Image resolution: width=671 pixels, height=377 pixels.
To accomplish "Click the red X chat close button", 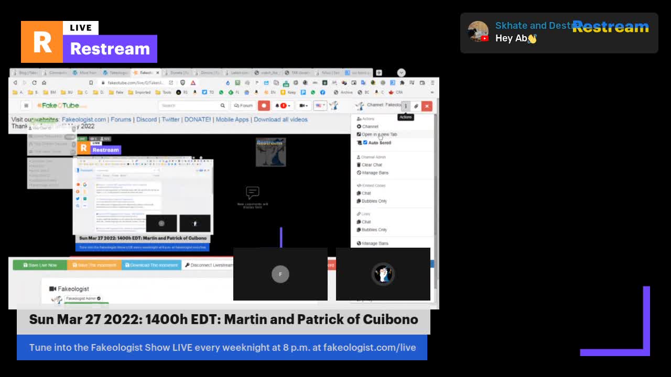I will (427, 106).
